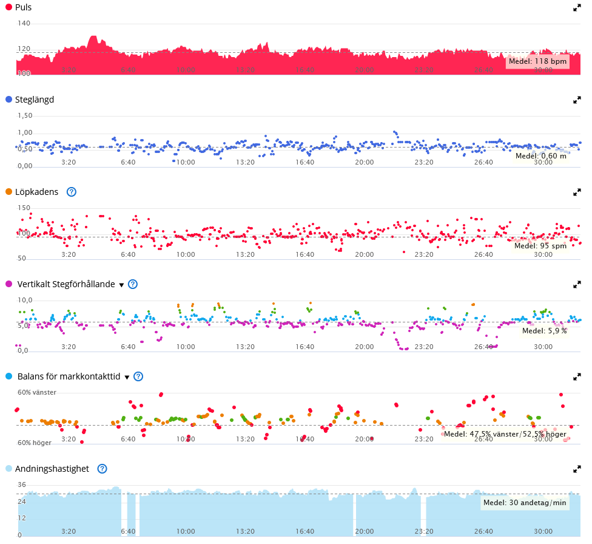Click the Löpkadens chart title
Screen dimensions: 592x544
click(36, 192)
